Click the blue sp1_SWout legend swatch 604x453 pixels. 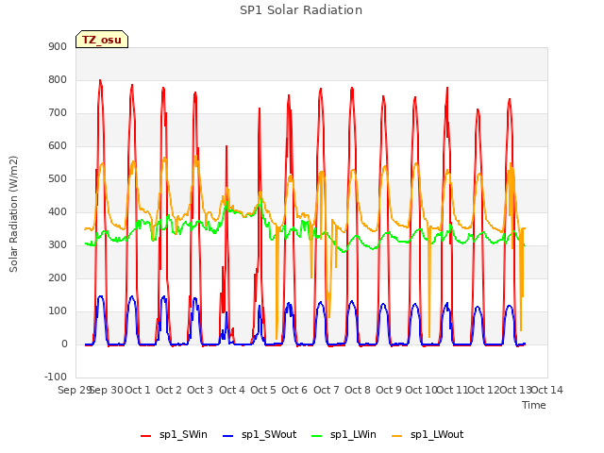[228, 436]
